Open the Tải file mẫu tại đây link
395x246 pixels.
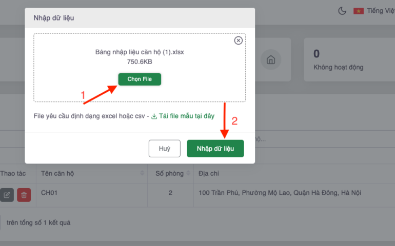click(186, 116)
